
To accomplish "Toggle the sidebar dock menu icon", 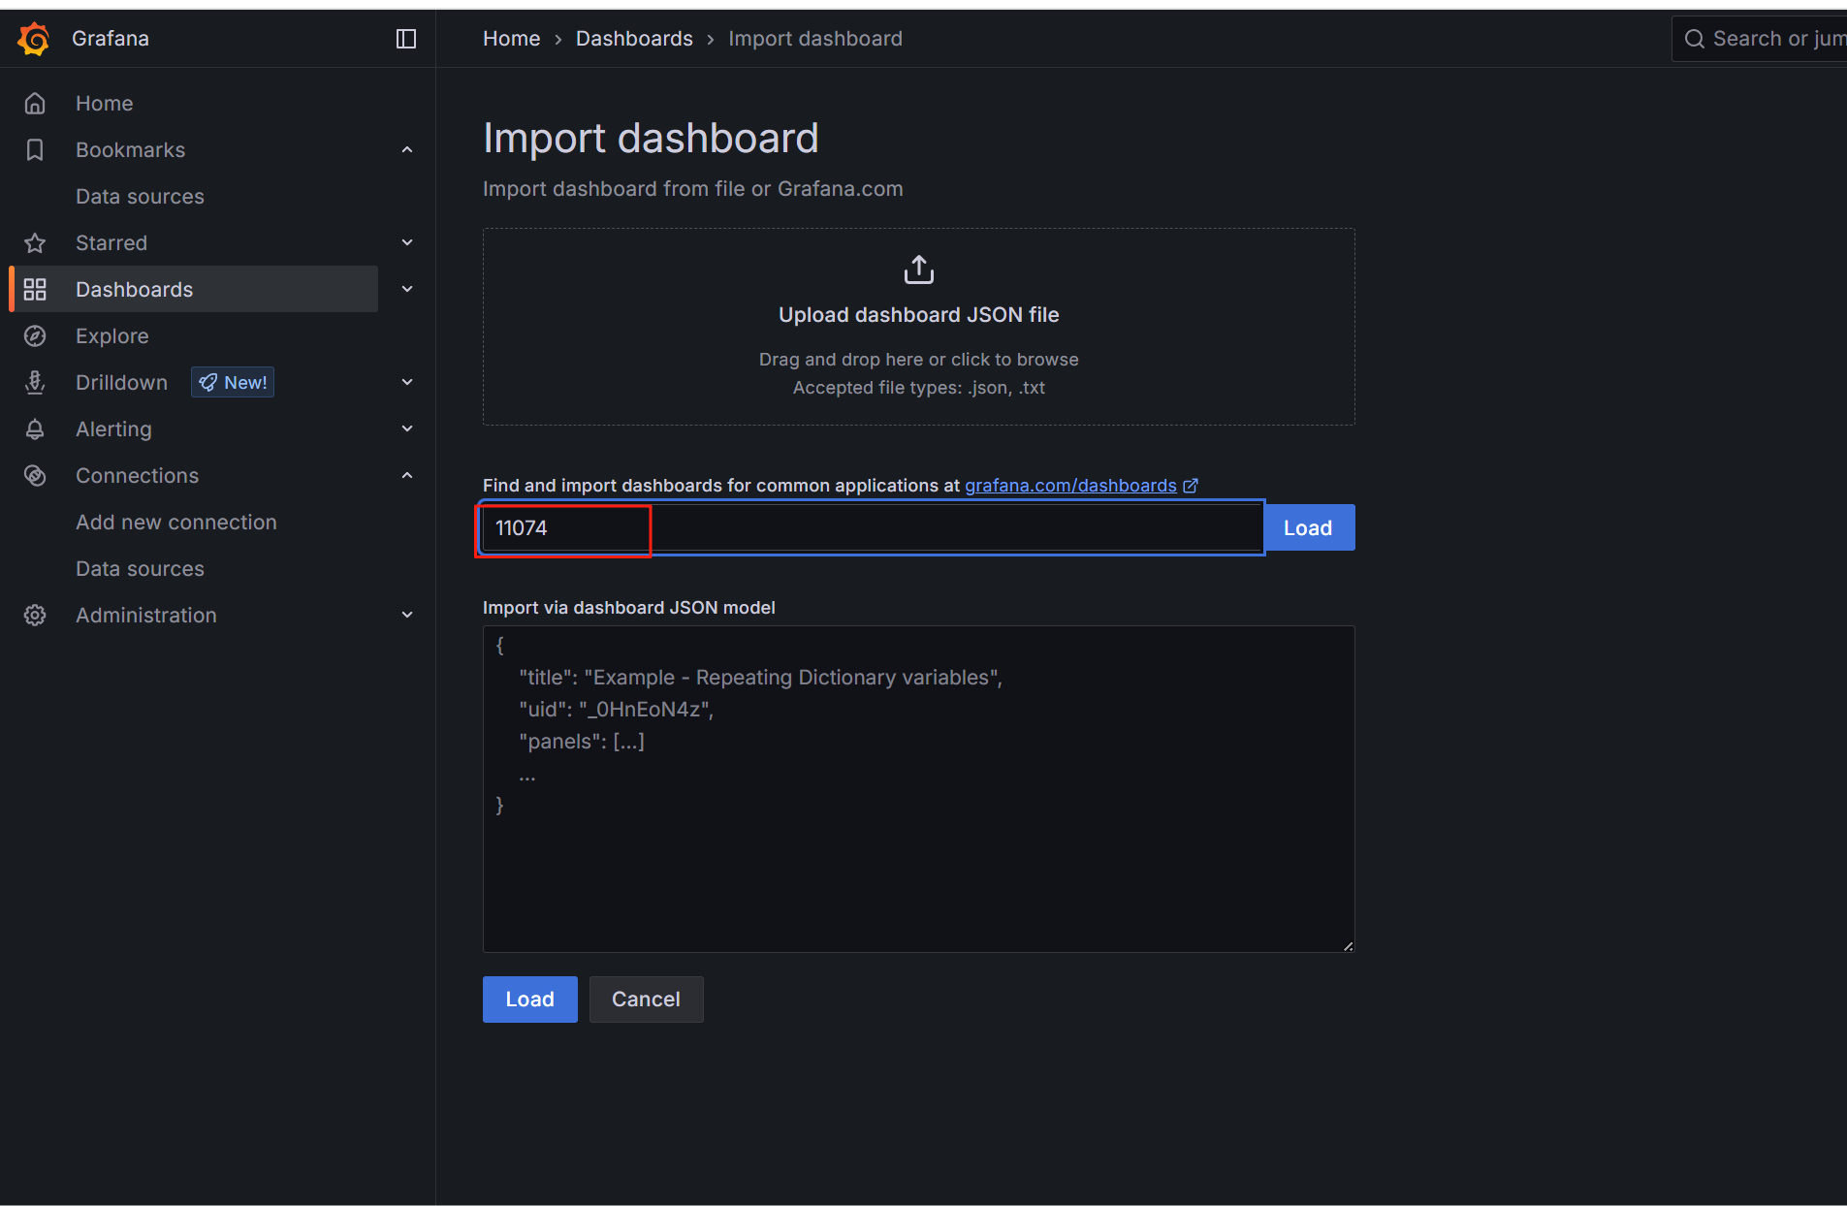I will click(x=406, y=39).
